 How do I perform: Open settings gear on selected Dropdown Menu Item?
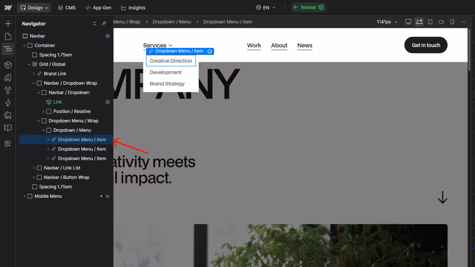pyautogui.click(x=210, y=51)
